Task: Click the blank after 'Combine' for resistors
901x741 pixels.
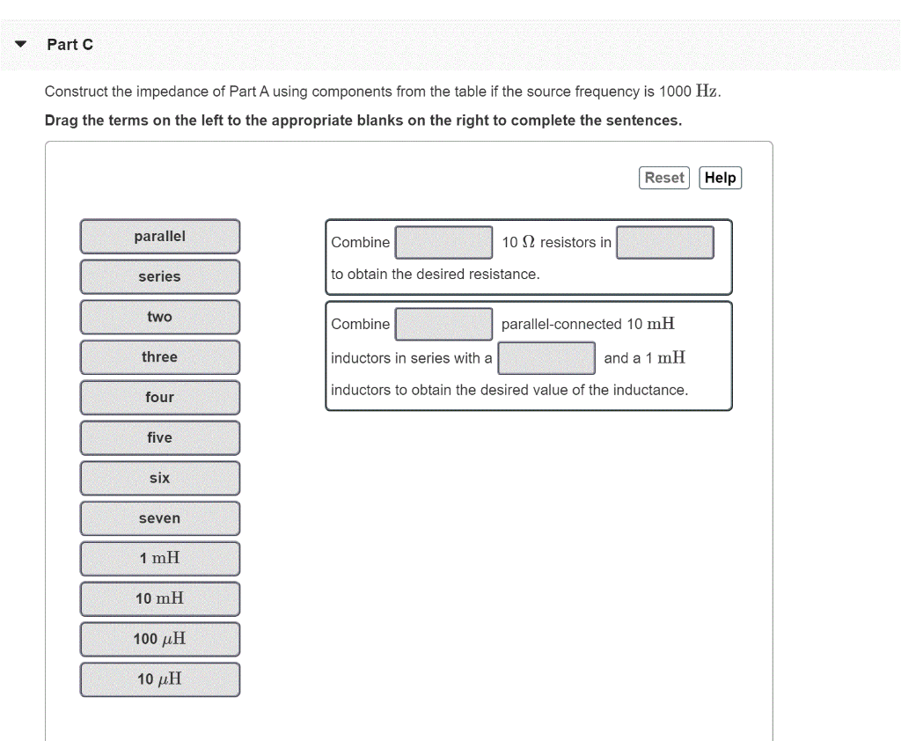Action: pos(443,242)
